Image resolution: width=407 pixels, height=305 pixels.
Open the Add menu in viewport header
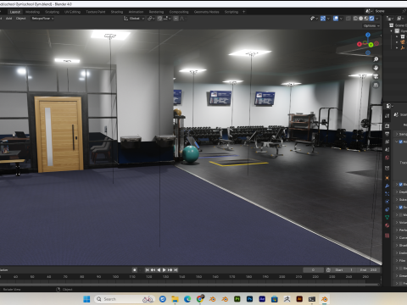click(8, 19)
